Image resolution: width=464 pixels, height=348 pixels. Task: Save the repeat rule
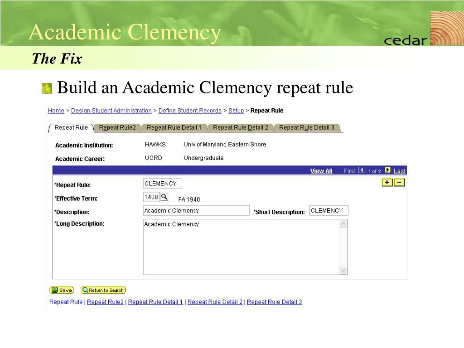click(x=62, y=290)
